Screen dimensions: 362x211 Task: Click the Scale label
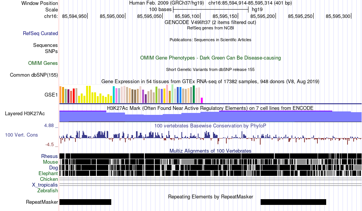click(51, 10)
